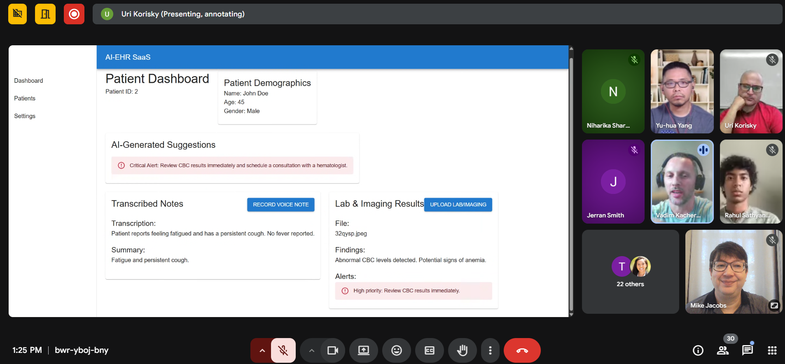Click the Critical Alert suggestion banner
785x364 pixels.
(x=232, y=166)
